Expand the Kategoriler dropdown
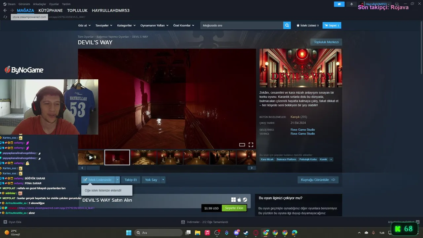The height and width of the screenshot is (238, 423). click(126, 25)
